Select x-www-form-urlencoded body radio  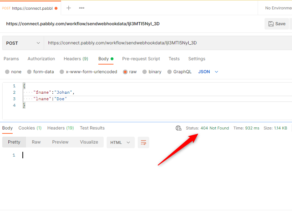[x=62, y=72]
